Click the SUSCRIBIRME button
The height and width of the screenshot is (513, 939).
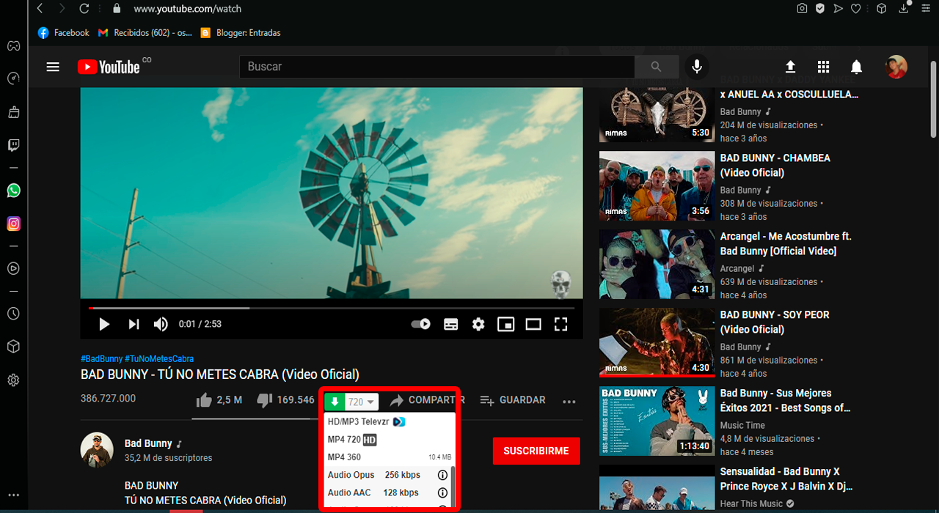point(536,451)
